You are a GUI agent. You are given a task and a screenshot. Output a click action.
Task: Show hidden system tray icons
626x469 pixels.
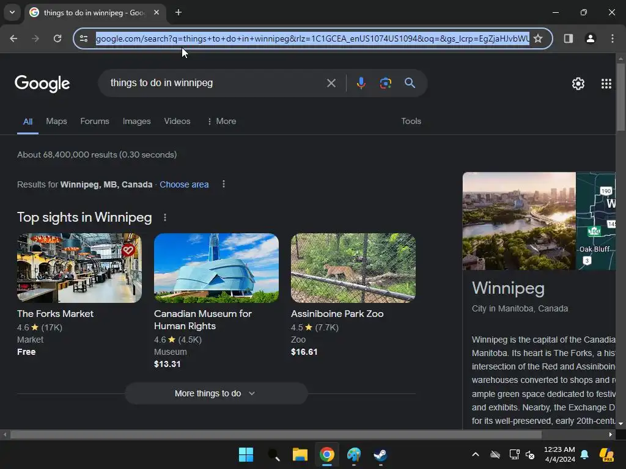pyautogui.click(x=476, y=454)
